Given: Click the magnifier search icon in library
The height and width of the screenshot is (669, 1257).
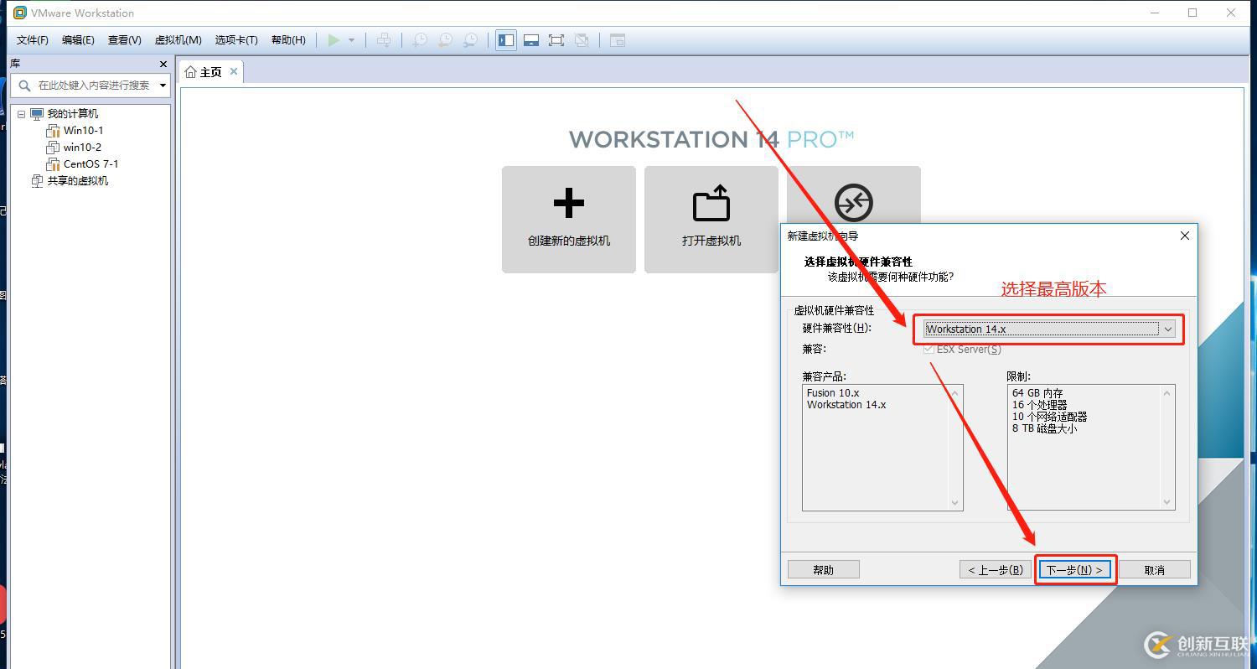Looking at the screenshot, I should click(23, 85).
